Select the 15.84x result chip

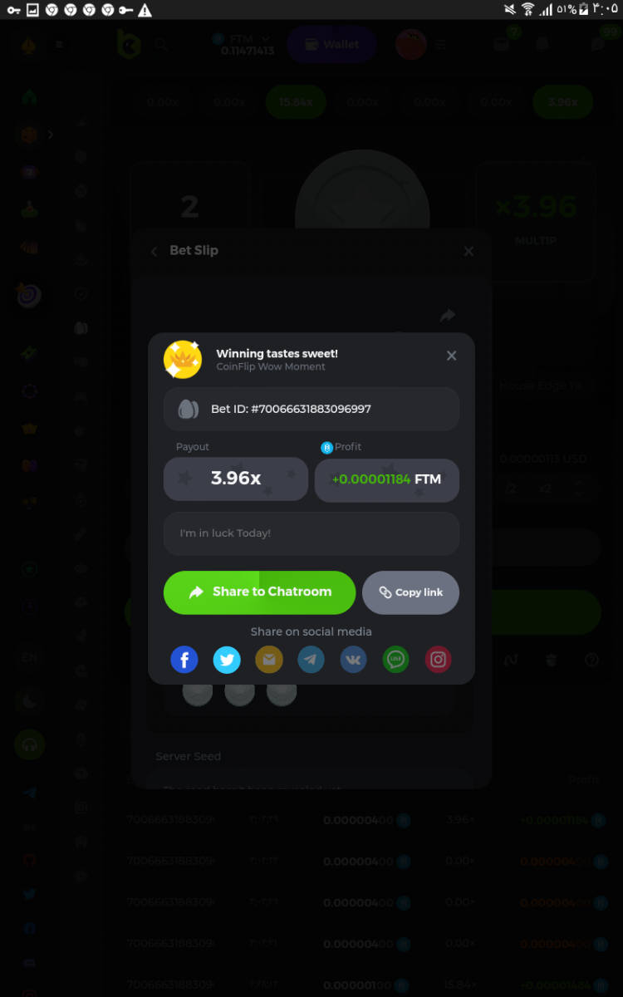coord(296,102)
